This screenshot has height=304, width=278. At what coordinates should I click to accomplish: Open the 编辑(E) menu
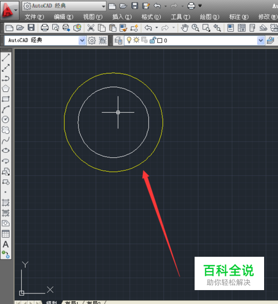click(x=63, y=17)
